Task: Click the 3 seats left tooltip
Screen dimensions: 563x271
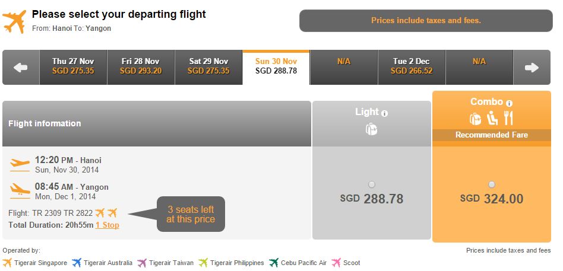Action: click(191, 214)
